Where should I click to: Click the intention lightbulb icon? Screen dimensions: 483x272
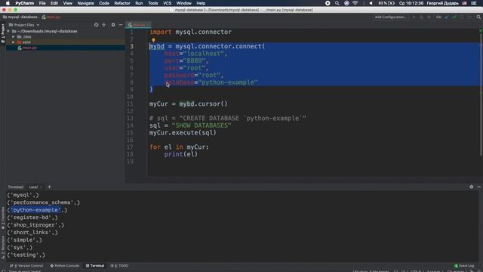[153, 39]
